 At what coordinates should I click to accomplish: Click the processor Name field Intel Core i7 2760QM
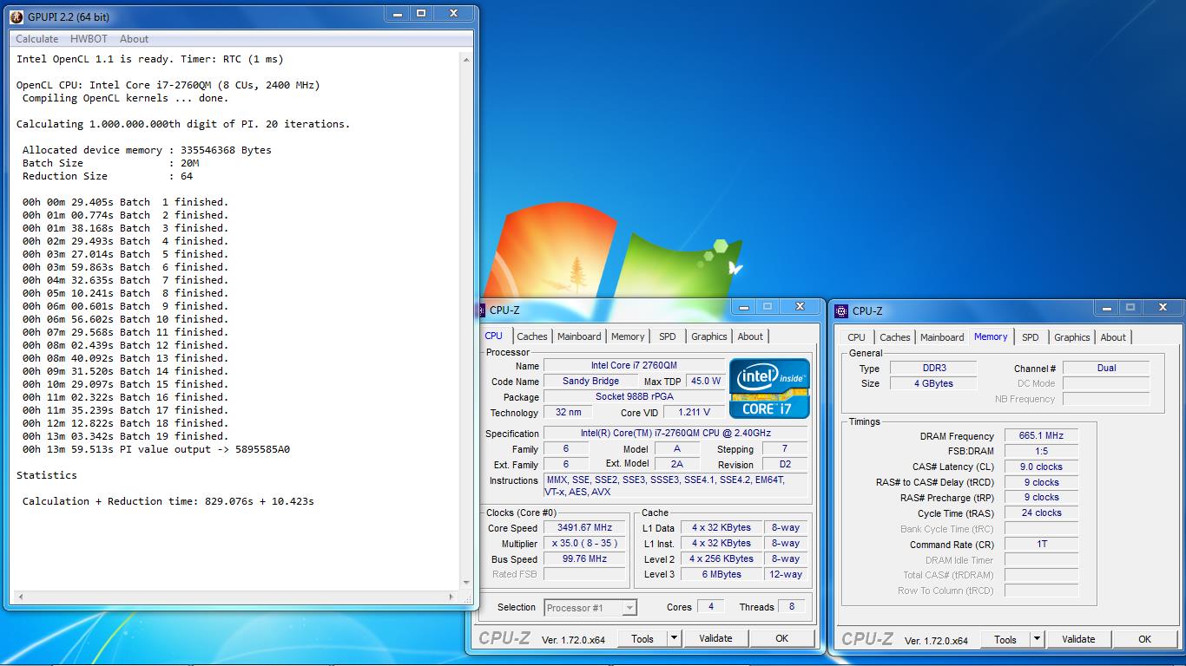(x=634, y=365)
